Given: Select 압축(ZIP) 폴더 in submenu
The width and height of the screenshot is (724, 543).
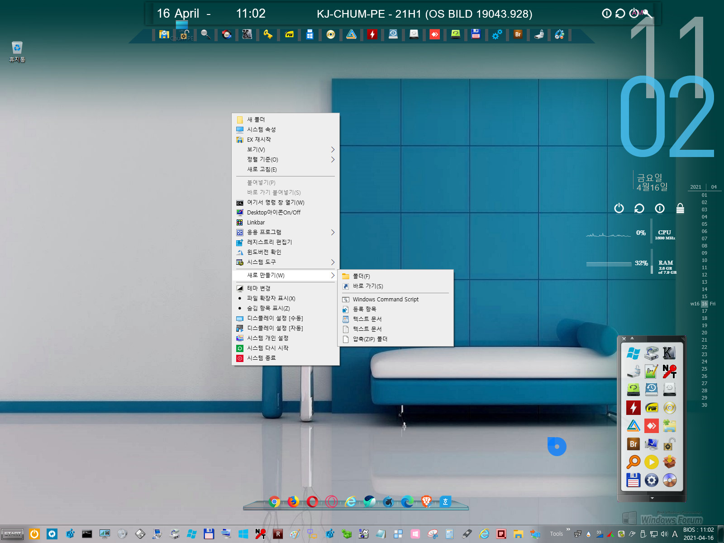Looking at the screenshot, I should pyautogui.click(x=395, y=339).
